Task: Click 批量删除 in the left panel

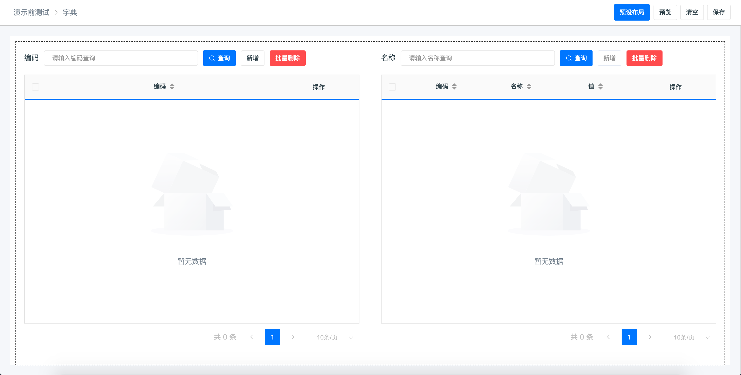Action: click(x=287, y=58)
